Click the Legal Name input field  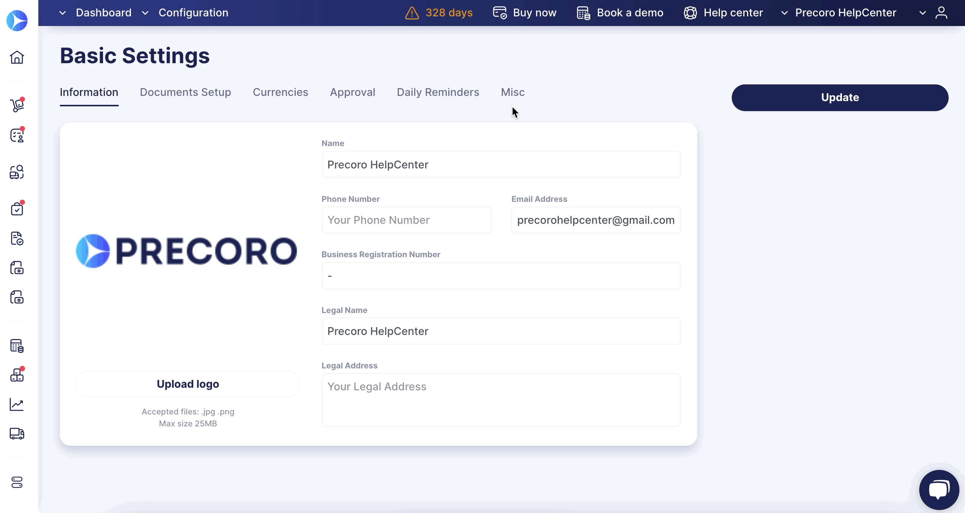click(x=501, y=331)
